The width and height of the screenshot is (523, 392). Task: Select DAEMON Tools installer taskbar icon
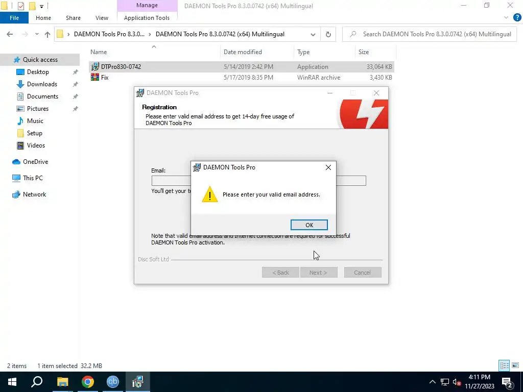pyautogui.click(x=138, y=382)
